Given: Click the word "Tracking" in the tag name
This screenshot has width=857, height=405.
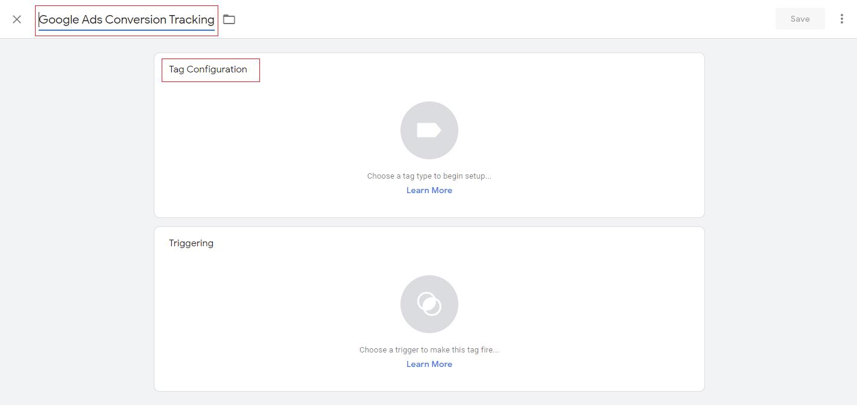Looking at the screenshot, I should (191, 20).
